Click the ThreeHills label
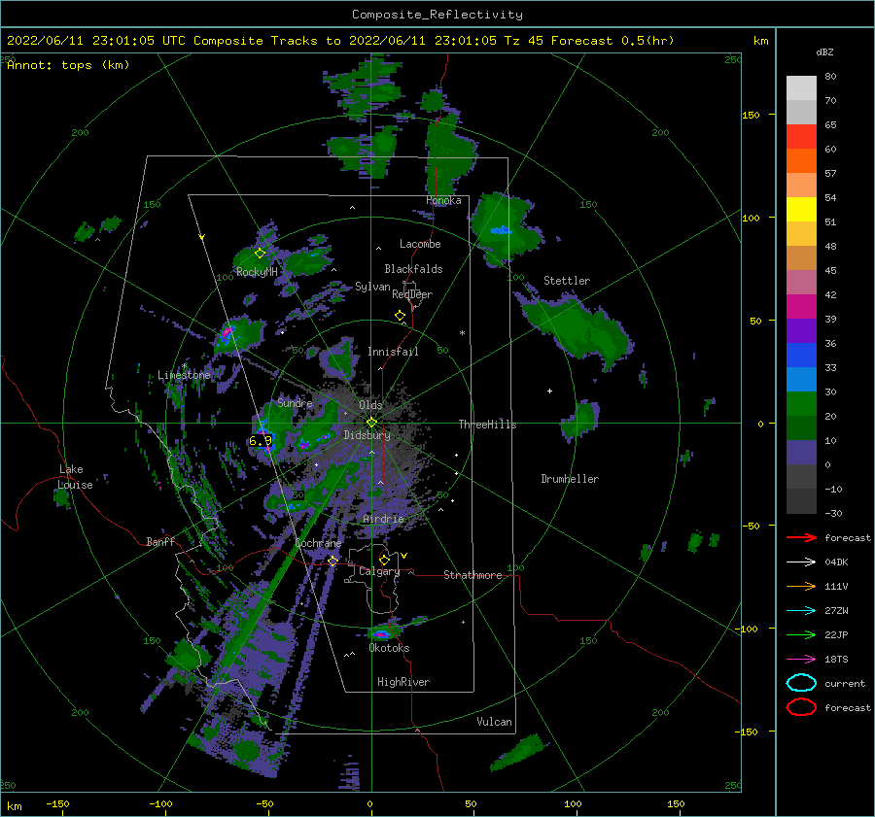Image resolution: width=875 pixels, height=817 pixels. tap(488, 425)
